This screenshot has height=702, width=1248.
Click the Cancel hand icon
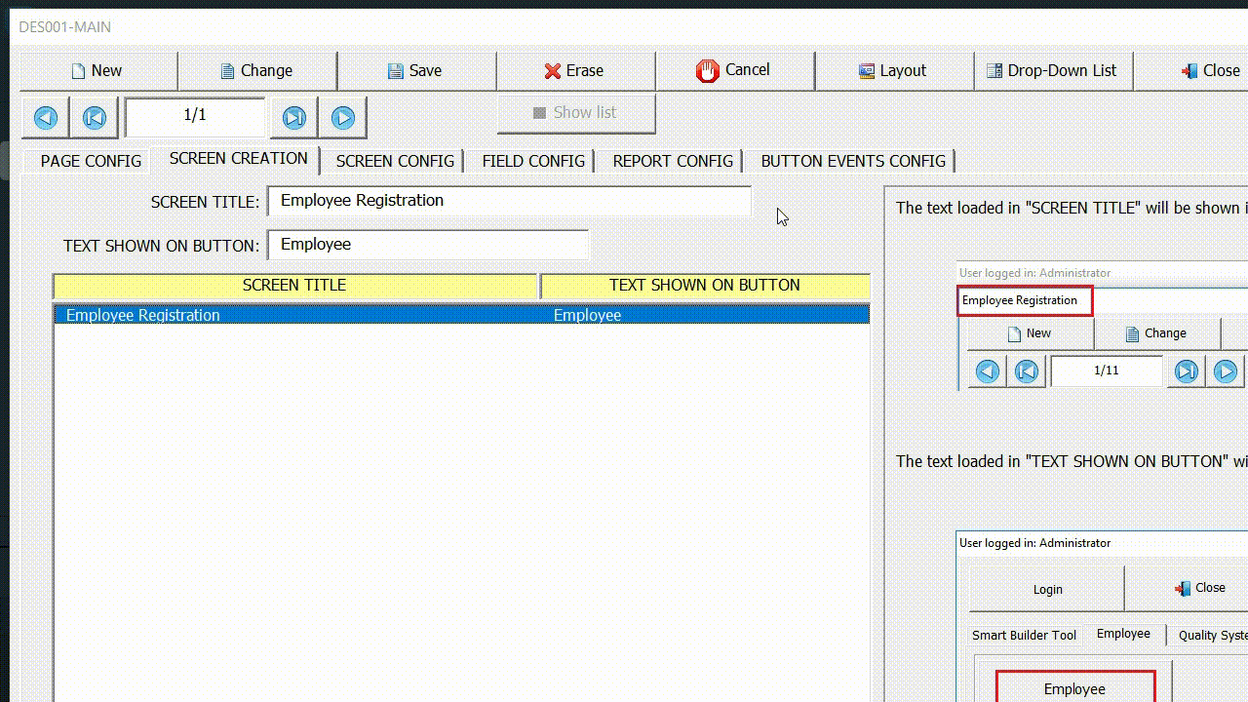(x=707, y=70)
